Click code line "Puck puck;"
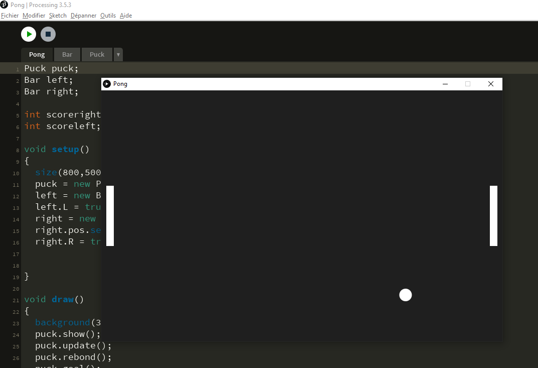 [x=51, y=68]
